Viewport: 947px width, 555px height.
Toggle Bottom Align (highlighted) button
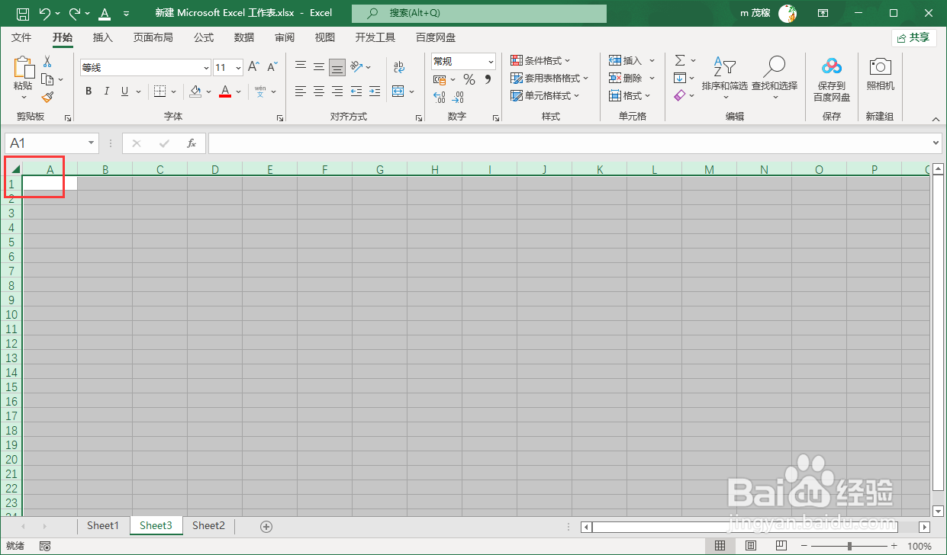pos(337,68)
